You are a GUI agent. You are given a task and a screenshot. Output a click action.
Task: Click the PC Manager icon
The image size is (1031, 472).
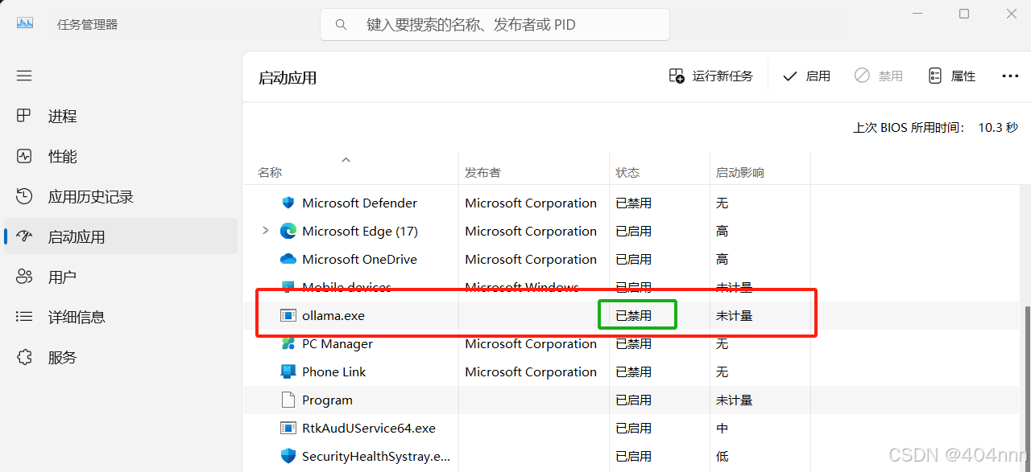click(288, 343)
